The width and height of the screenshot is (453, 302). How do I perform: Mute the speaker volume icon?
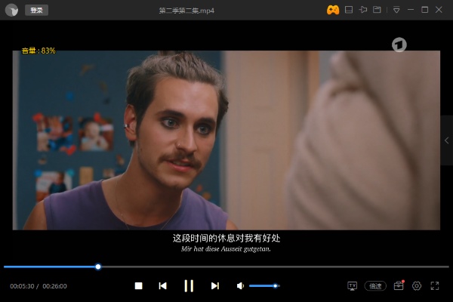pyautogui.click(x=240, y=286)
